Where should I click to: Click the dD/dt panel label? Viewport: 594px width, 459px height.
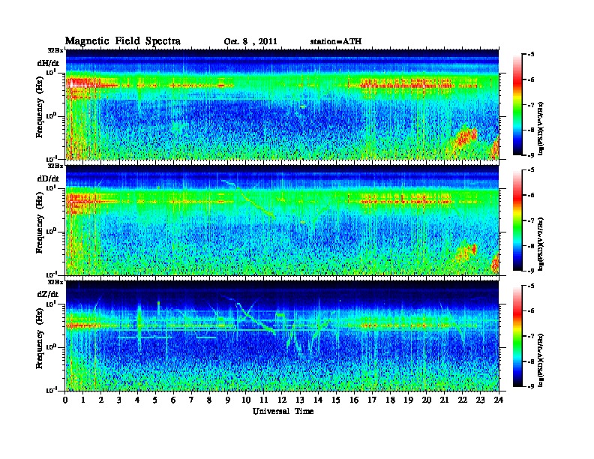(x=48, y=178)
